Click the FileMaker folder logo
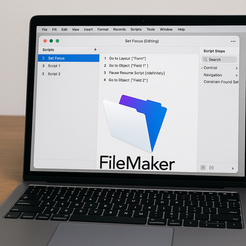The image size is (246, 246). click(135, 123)
